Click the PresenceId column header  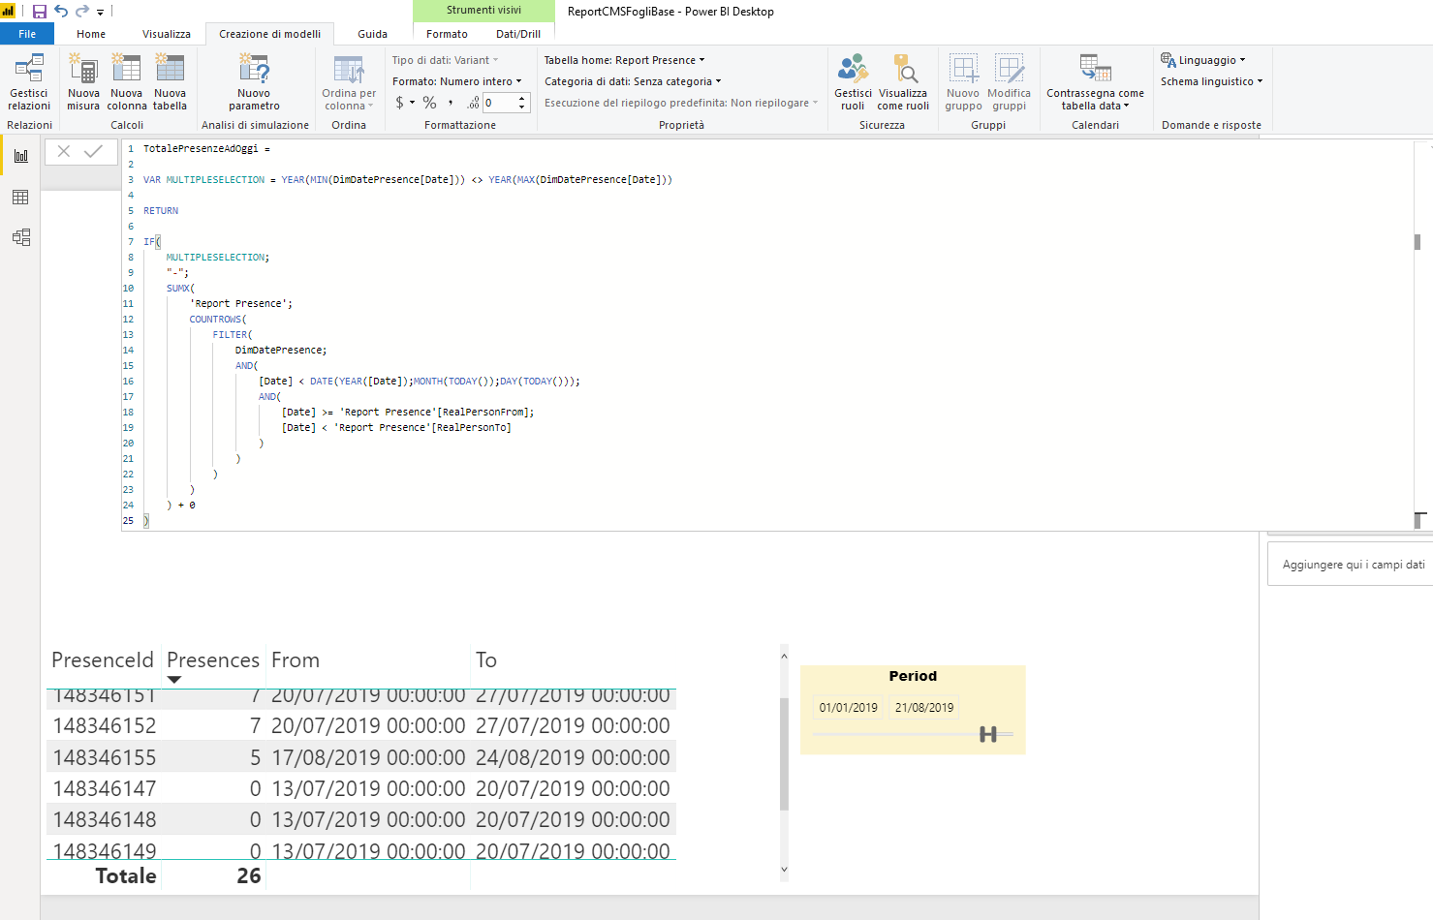tap(102, 660)
